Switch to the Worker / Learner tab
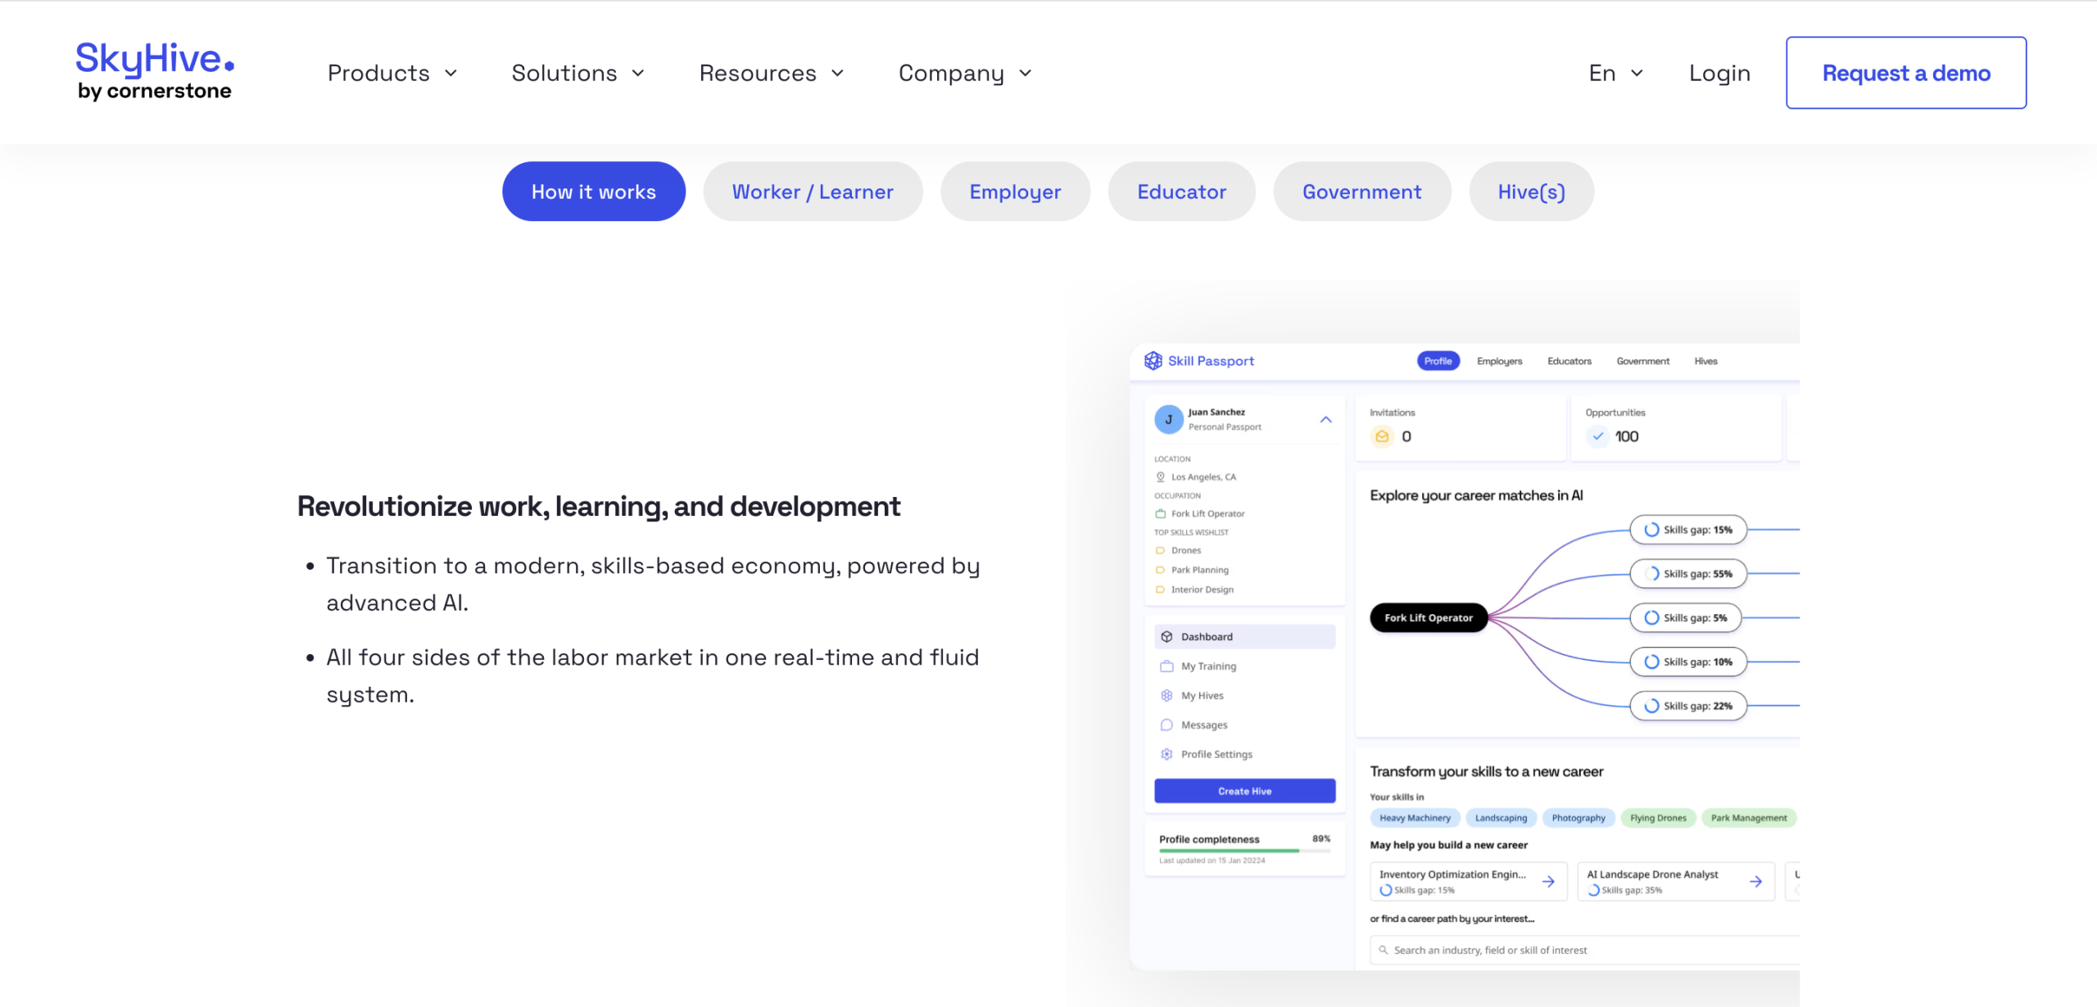 pos(813,192)
